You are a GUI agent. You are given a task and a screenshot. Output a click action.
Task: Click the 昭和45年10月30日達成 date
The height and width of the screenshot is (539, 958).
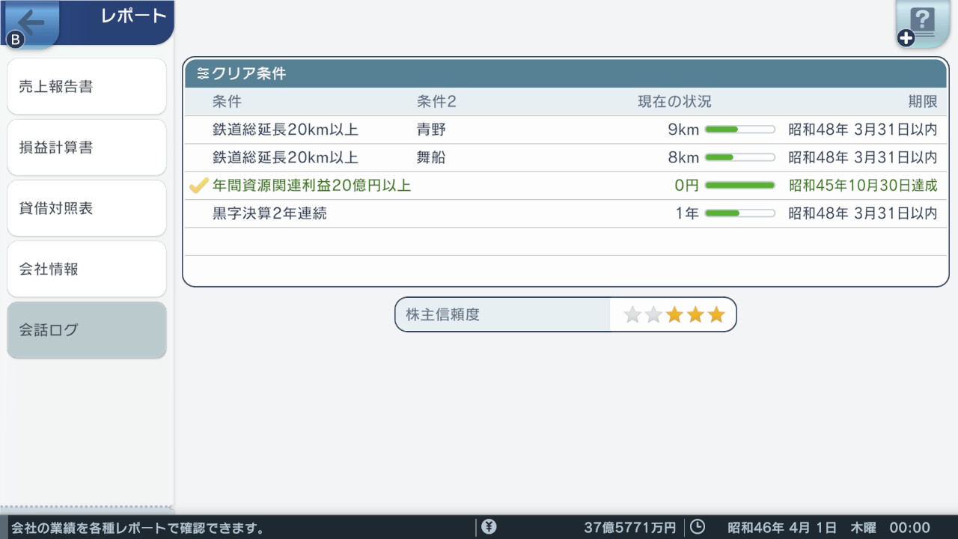[x=863, y=186]
